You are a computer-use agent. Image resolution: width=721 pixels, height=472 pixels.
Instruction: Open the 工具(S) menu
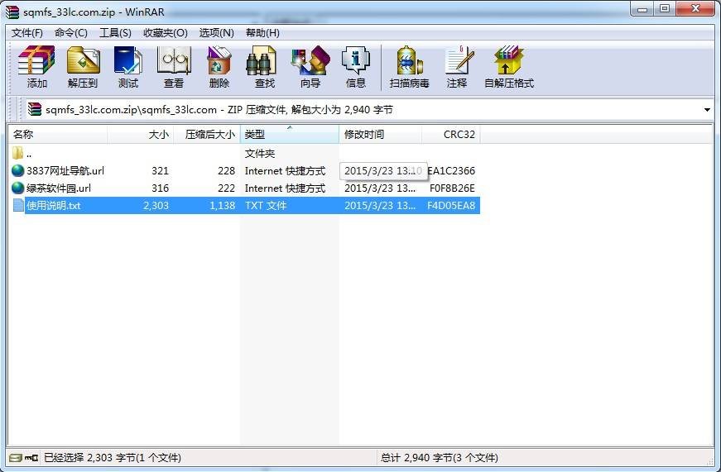(x=115, y=32)
